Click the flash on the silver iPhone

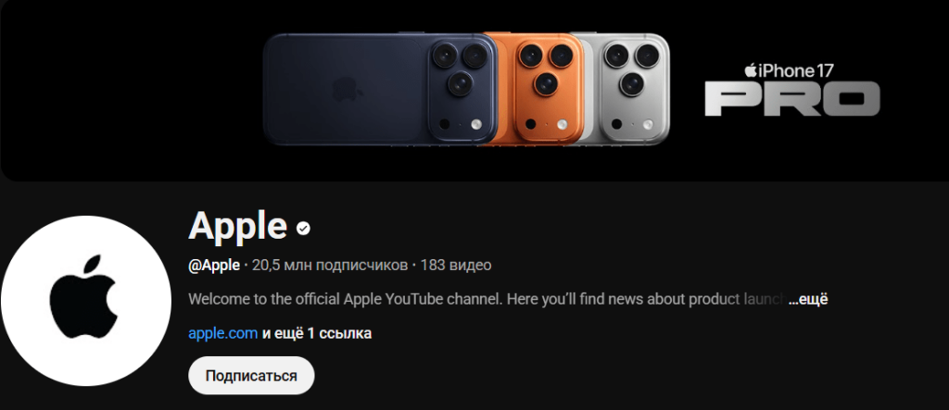[x=648, y=124]
